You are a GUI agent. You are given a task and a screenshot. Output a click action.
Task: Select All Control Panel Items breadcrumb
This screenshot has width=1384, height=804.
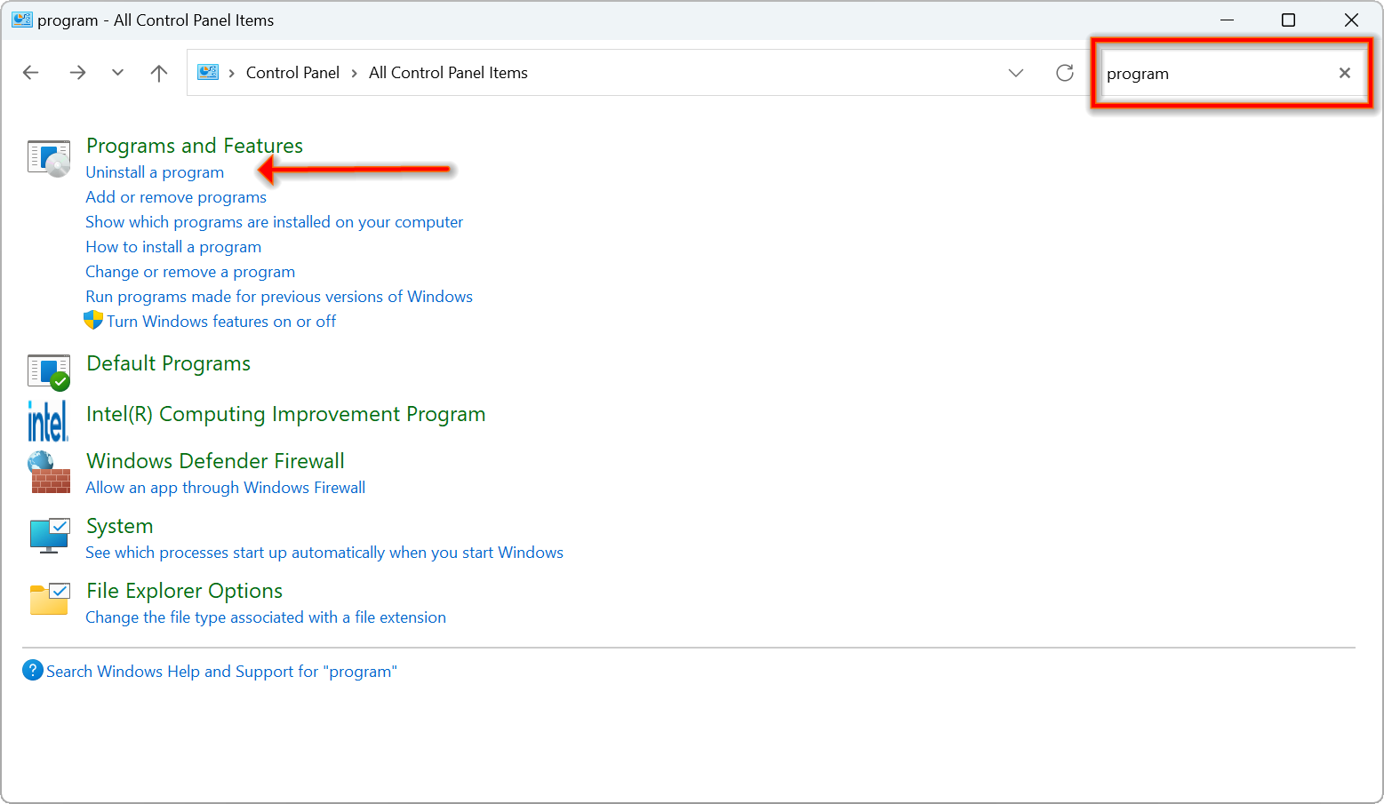(448, 73)
